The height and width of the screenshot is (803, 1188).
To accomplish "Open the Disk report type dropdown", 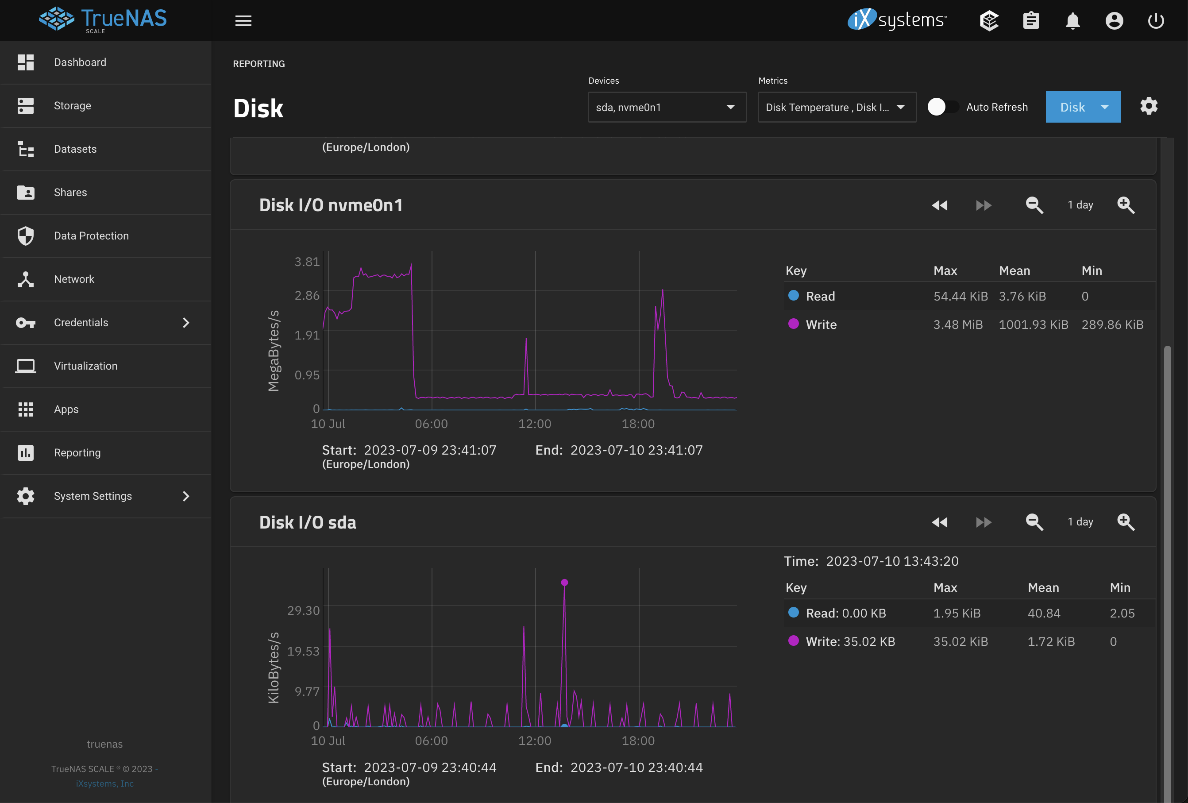I will point(1083,107).
